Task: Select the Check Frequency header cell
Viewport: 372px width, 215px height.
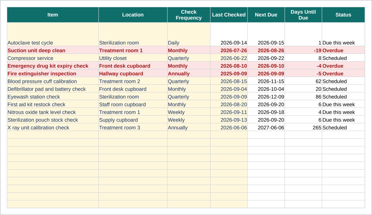Action: (189, 15)
